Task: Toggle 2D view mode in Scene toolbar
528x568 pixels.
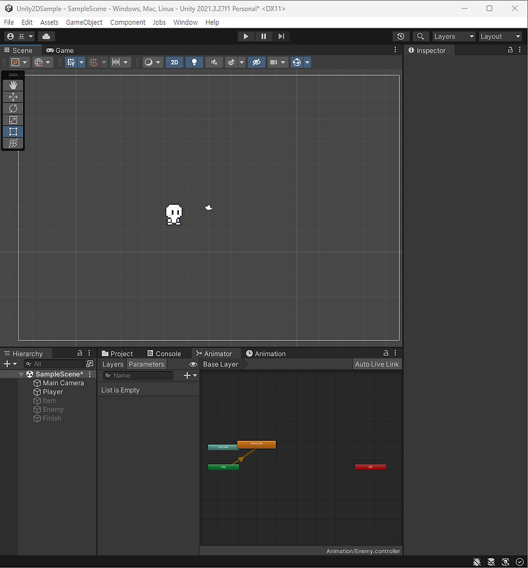Action: point(173,62)
